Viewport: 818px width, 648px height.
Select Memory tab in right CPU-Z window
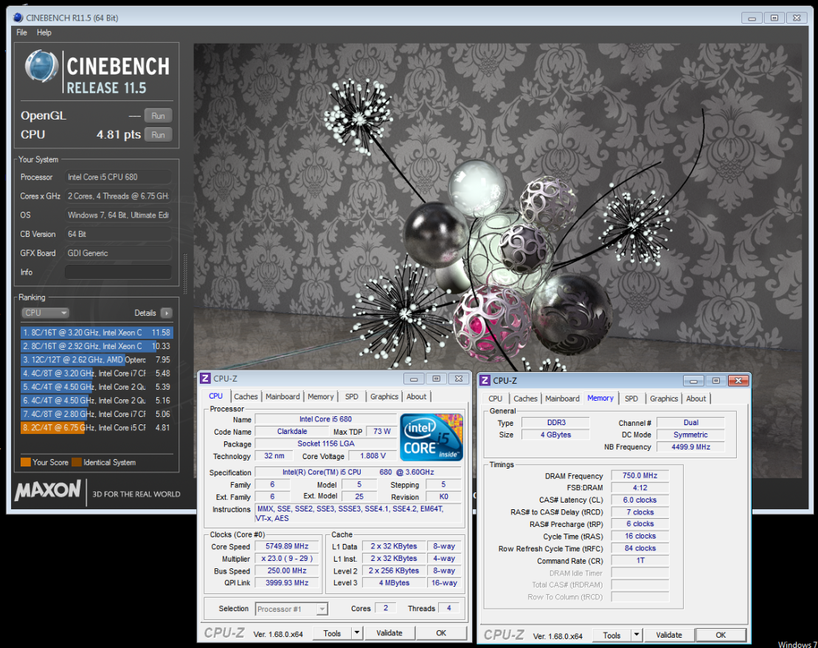(x=600, y=398)
